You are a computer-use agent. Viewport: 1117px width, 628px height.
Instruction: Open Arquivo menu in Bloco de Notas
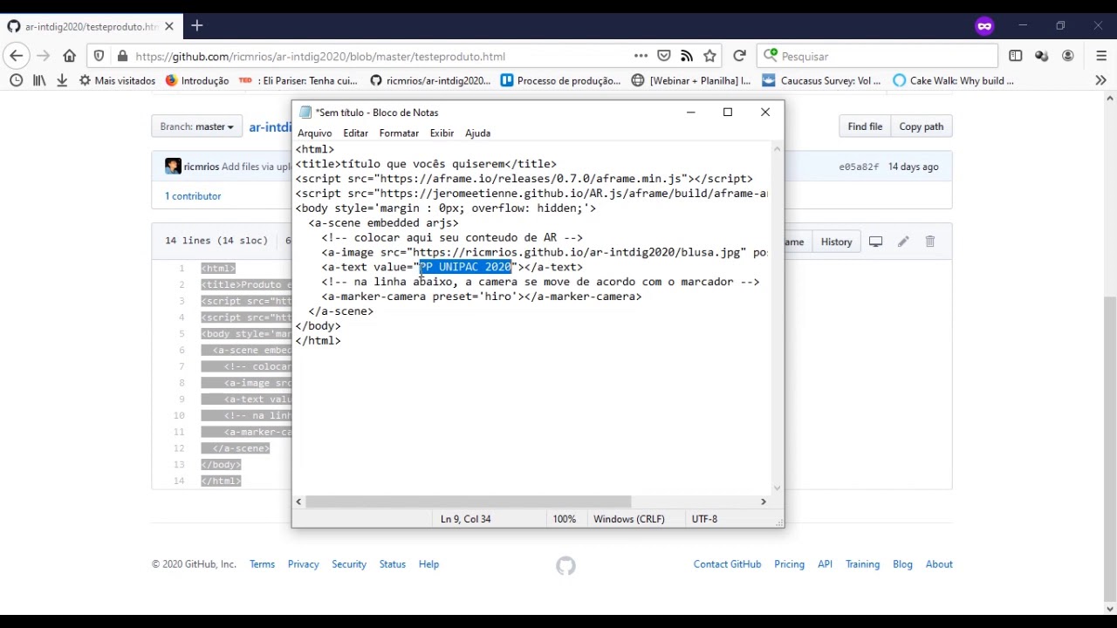314,133
